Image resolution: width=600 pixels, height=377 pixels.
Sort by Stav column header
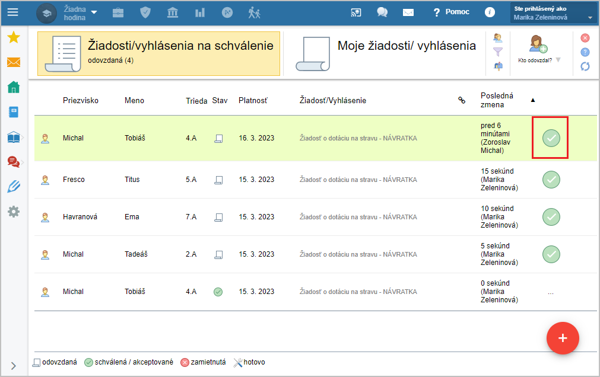[x=220, y=101]
